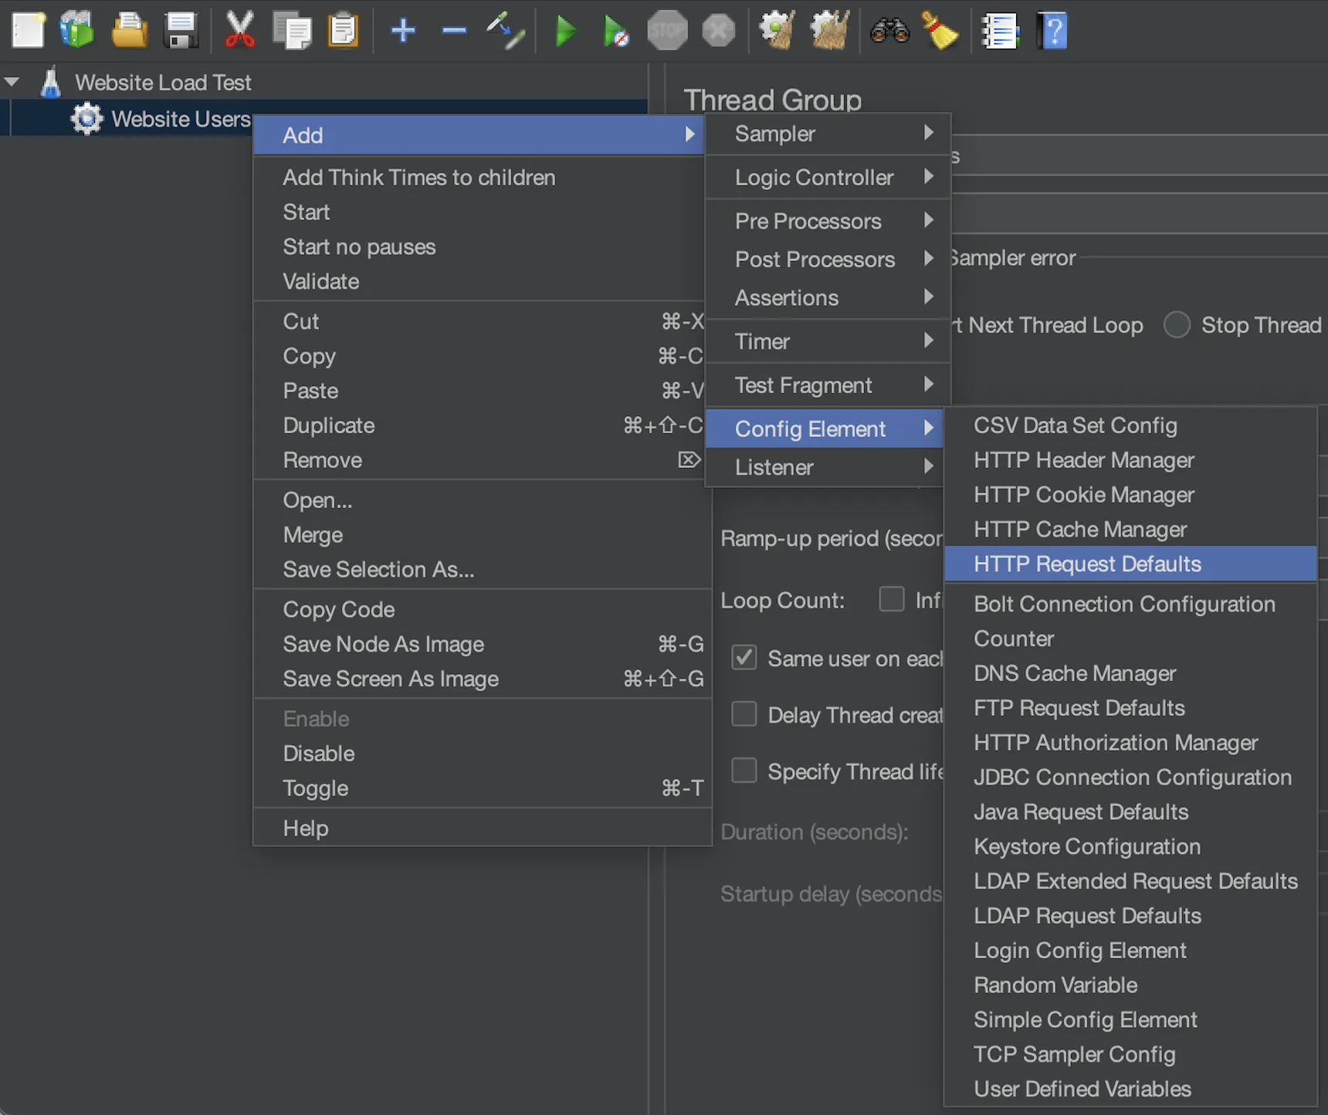
Task: Uncheck Same user on each iteration
Action: tap(744, 658)
